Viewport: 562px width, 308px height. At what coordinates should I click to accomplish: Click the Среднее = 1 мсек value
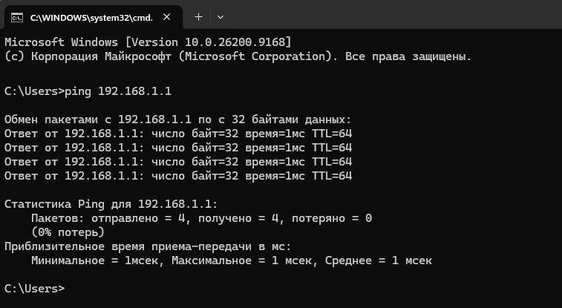(x=379, y=261)
